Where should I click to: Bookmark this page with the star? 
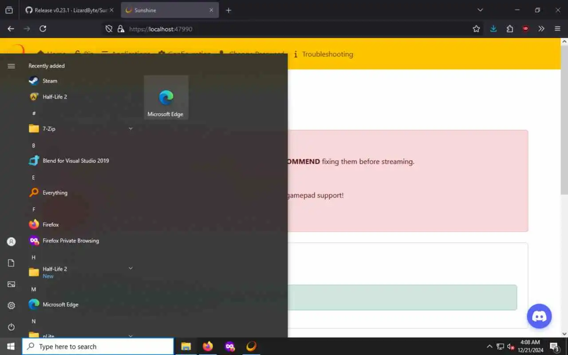[x=476, y=29]
